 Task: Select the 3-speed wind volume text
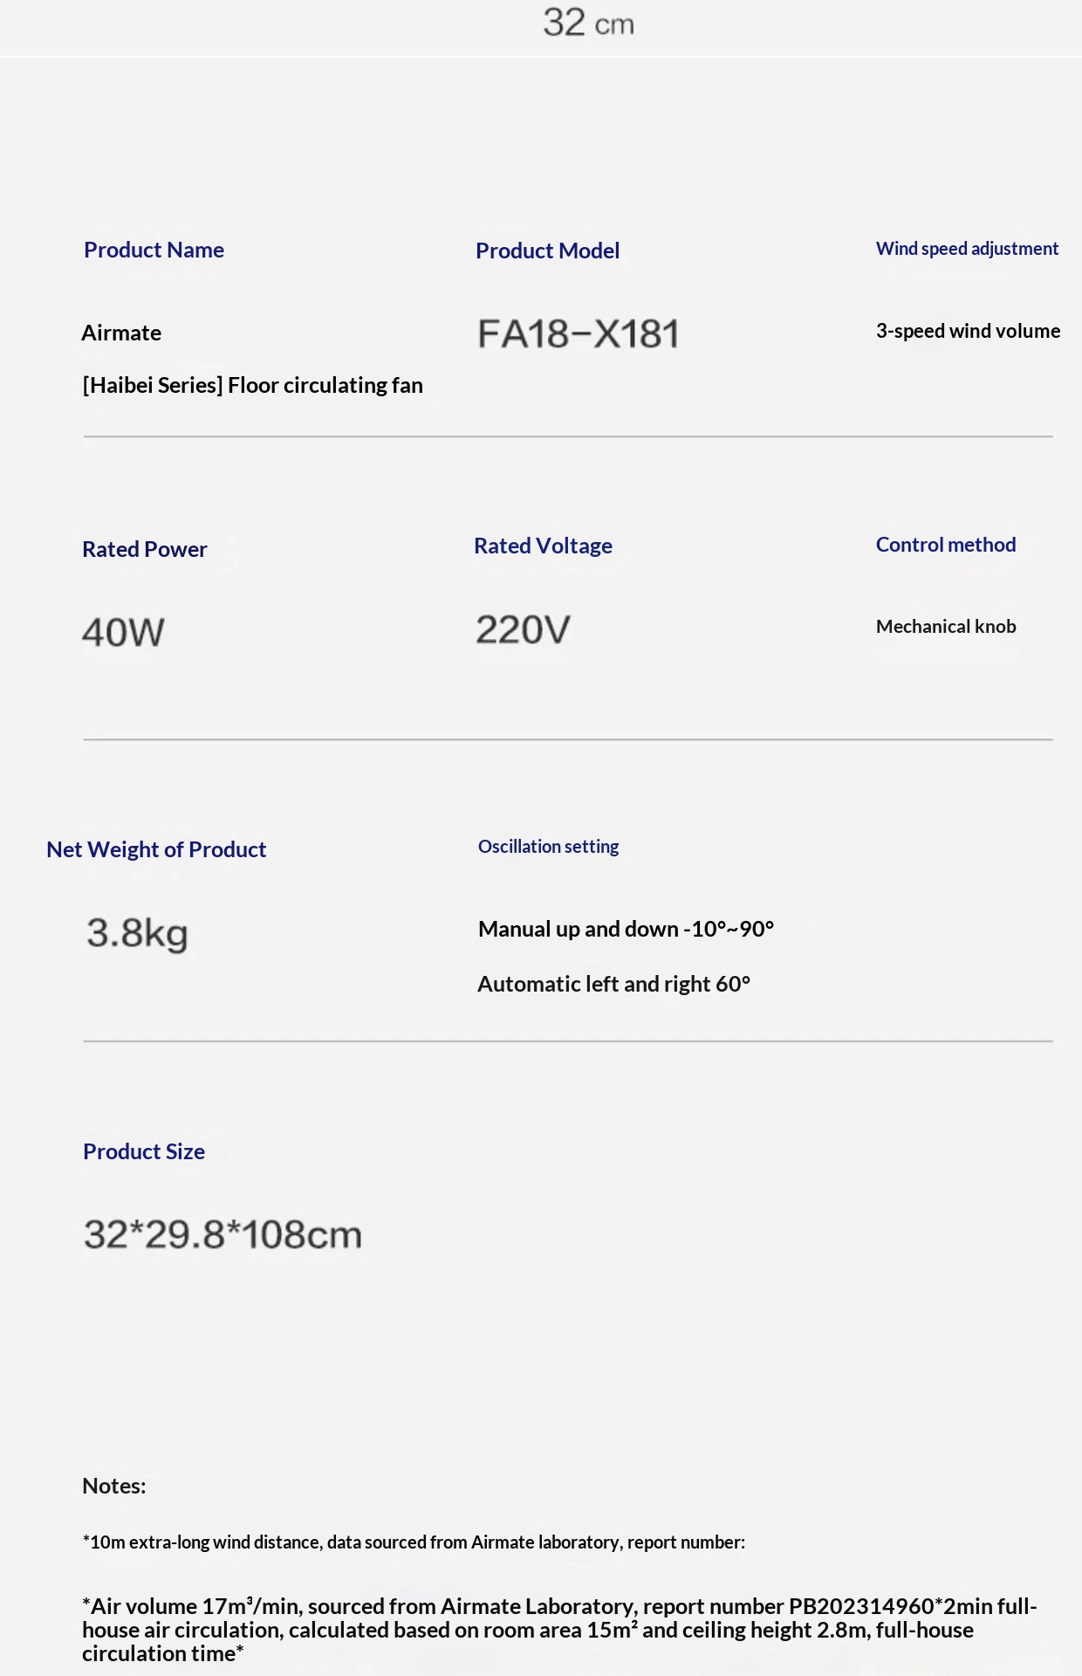tap(968, 331)
